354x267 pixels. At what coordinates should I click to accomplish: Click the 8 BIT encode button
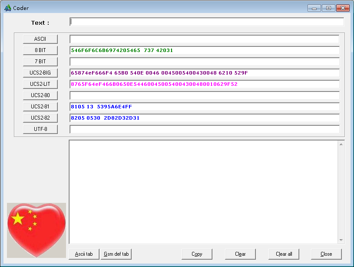click(40, 50)
